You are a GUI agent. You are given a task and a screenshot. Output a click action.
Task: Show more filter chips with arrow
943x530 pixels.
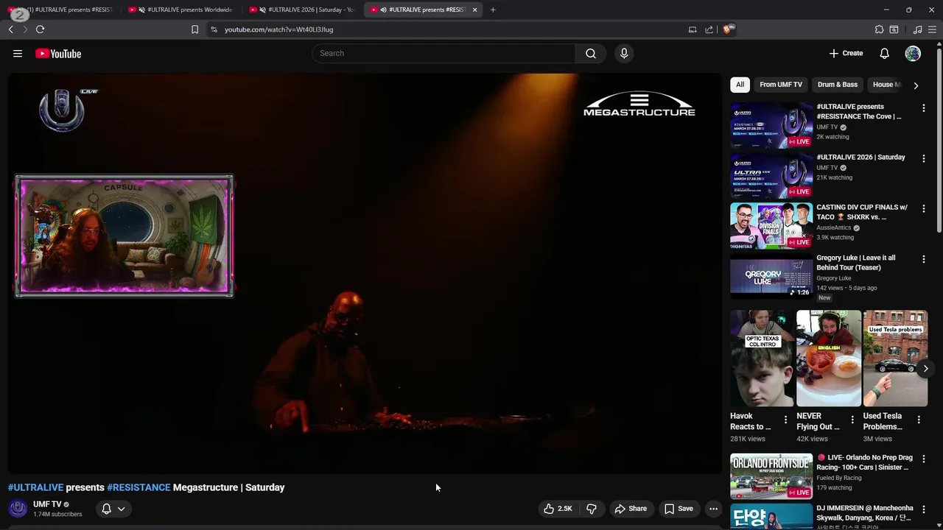pyautogui.click(x=916, y=85)
